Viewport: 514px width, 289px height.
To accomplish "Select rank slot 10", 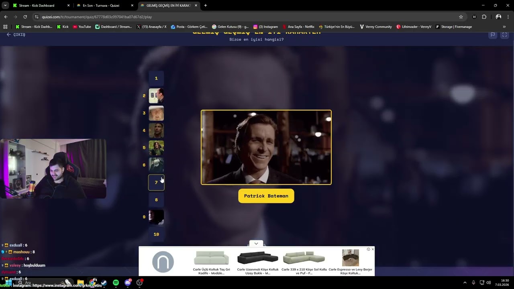I will (x=156, y=234).
